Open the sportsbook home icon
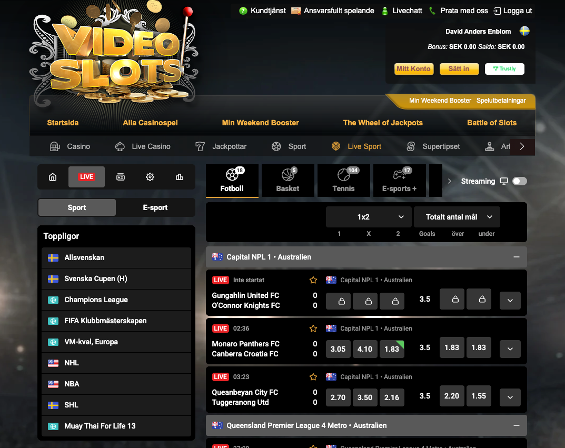Viewport: 565px width, 448px height. [x=53, y=177]
